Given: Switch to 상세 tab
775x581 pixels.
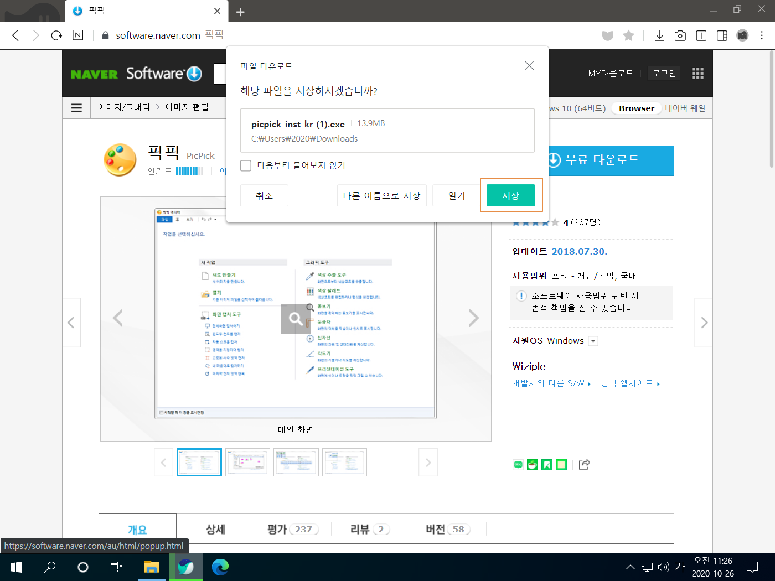Looking at the screenshot, I should point(215,530).
